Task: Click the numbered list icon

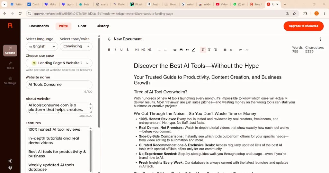Action: tap(165, 50)
